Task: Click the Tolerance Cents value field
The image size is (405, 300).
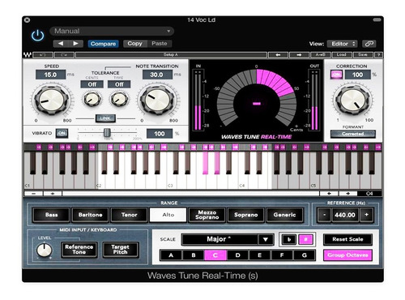Action: pos(92,84)
